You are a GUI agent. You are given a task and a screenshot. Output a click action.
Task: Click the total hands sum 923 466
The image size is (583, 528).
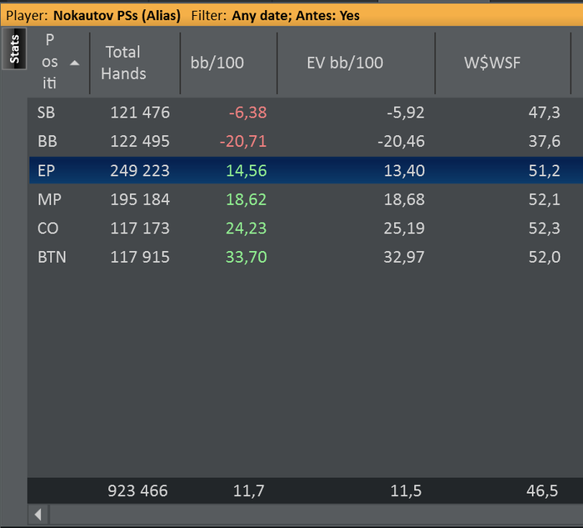(x=137, y=491)
